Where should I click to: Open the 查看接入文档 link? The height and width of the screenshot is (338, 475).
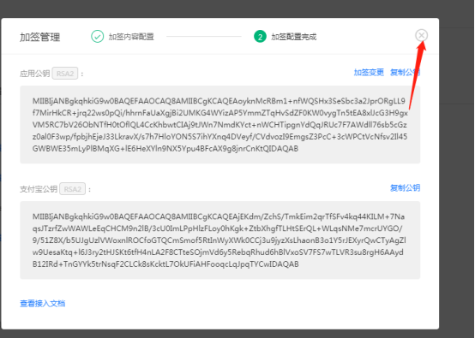click(x=42, y=303)
